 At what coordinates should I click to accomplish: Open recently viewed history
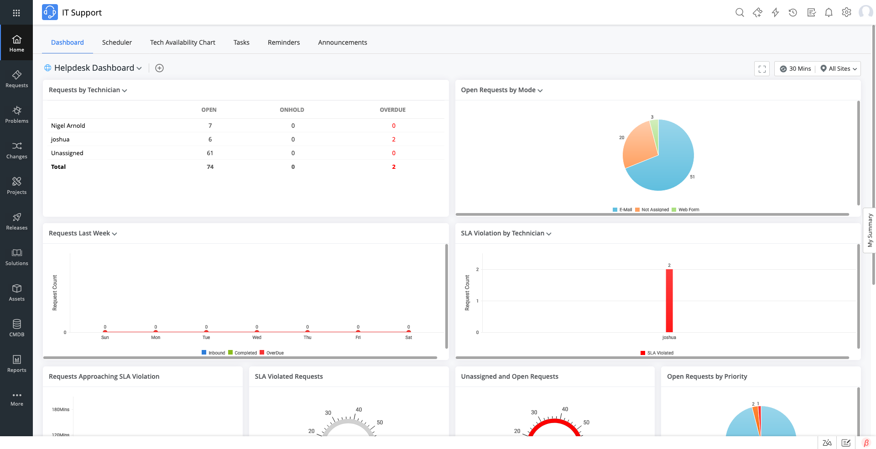(793, 12)
